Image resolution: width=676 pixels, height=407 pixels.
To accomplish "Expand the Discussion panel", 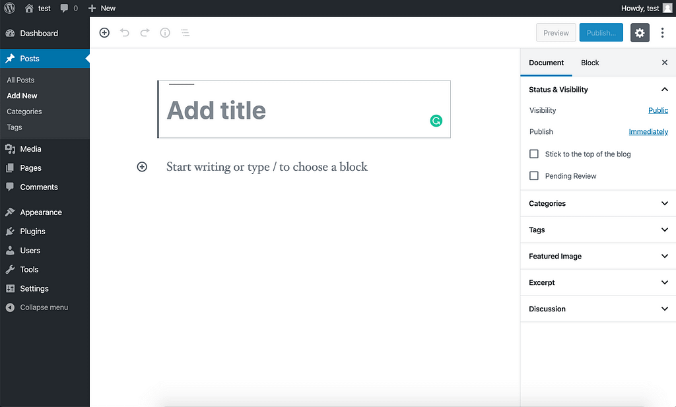I will tap(598, 309).
